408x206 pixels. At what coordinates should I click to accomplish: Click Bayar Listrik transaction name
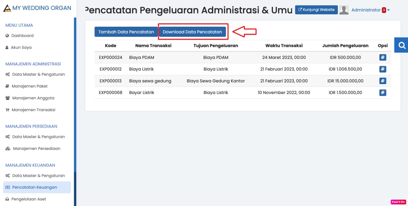(141, 92)
